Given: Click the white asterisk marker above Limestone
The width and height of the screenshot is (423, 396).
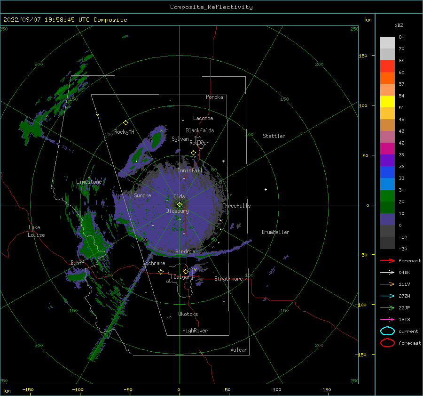Looking at the screenshot, I should [x=89, y=178].
